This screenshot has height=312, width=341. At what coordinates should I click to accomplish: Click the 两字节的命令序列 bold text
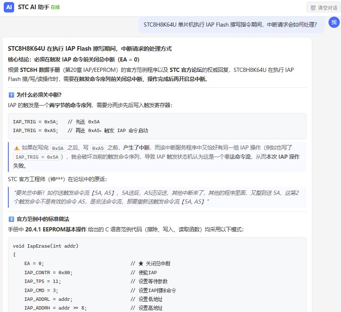coord(70,105)
